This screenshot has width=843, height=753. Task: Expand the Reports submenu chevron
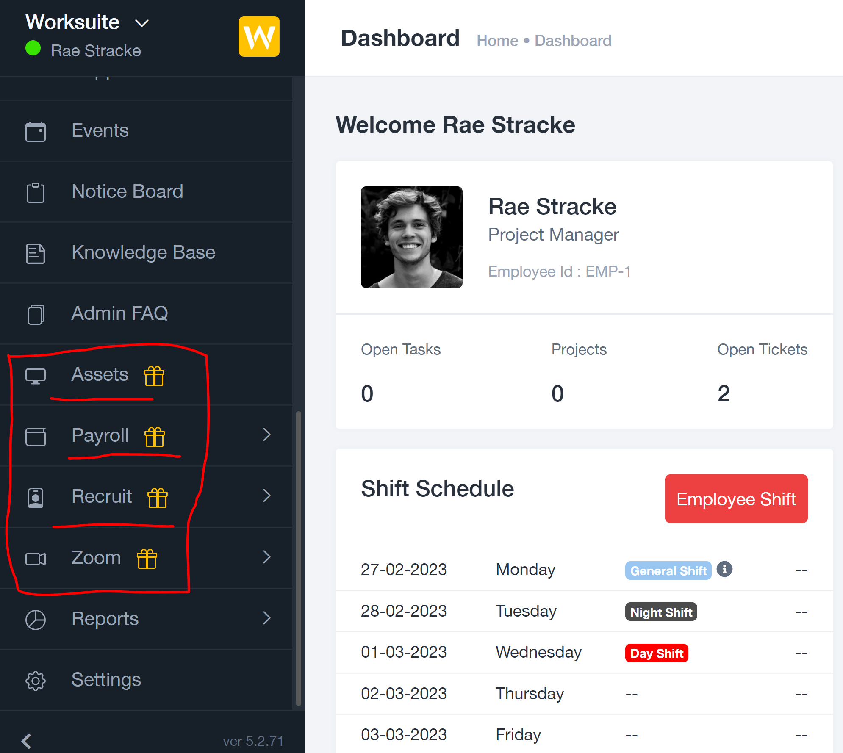point(266,618)
